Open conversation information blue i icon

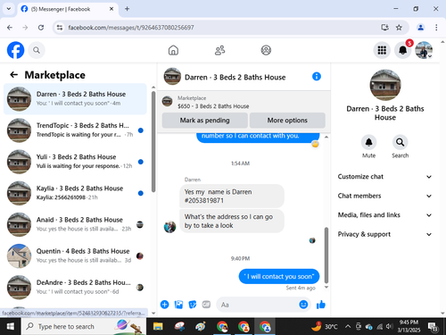click(317, 77)
